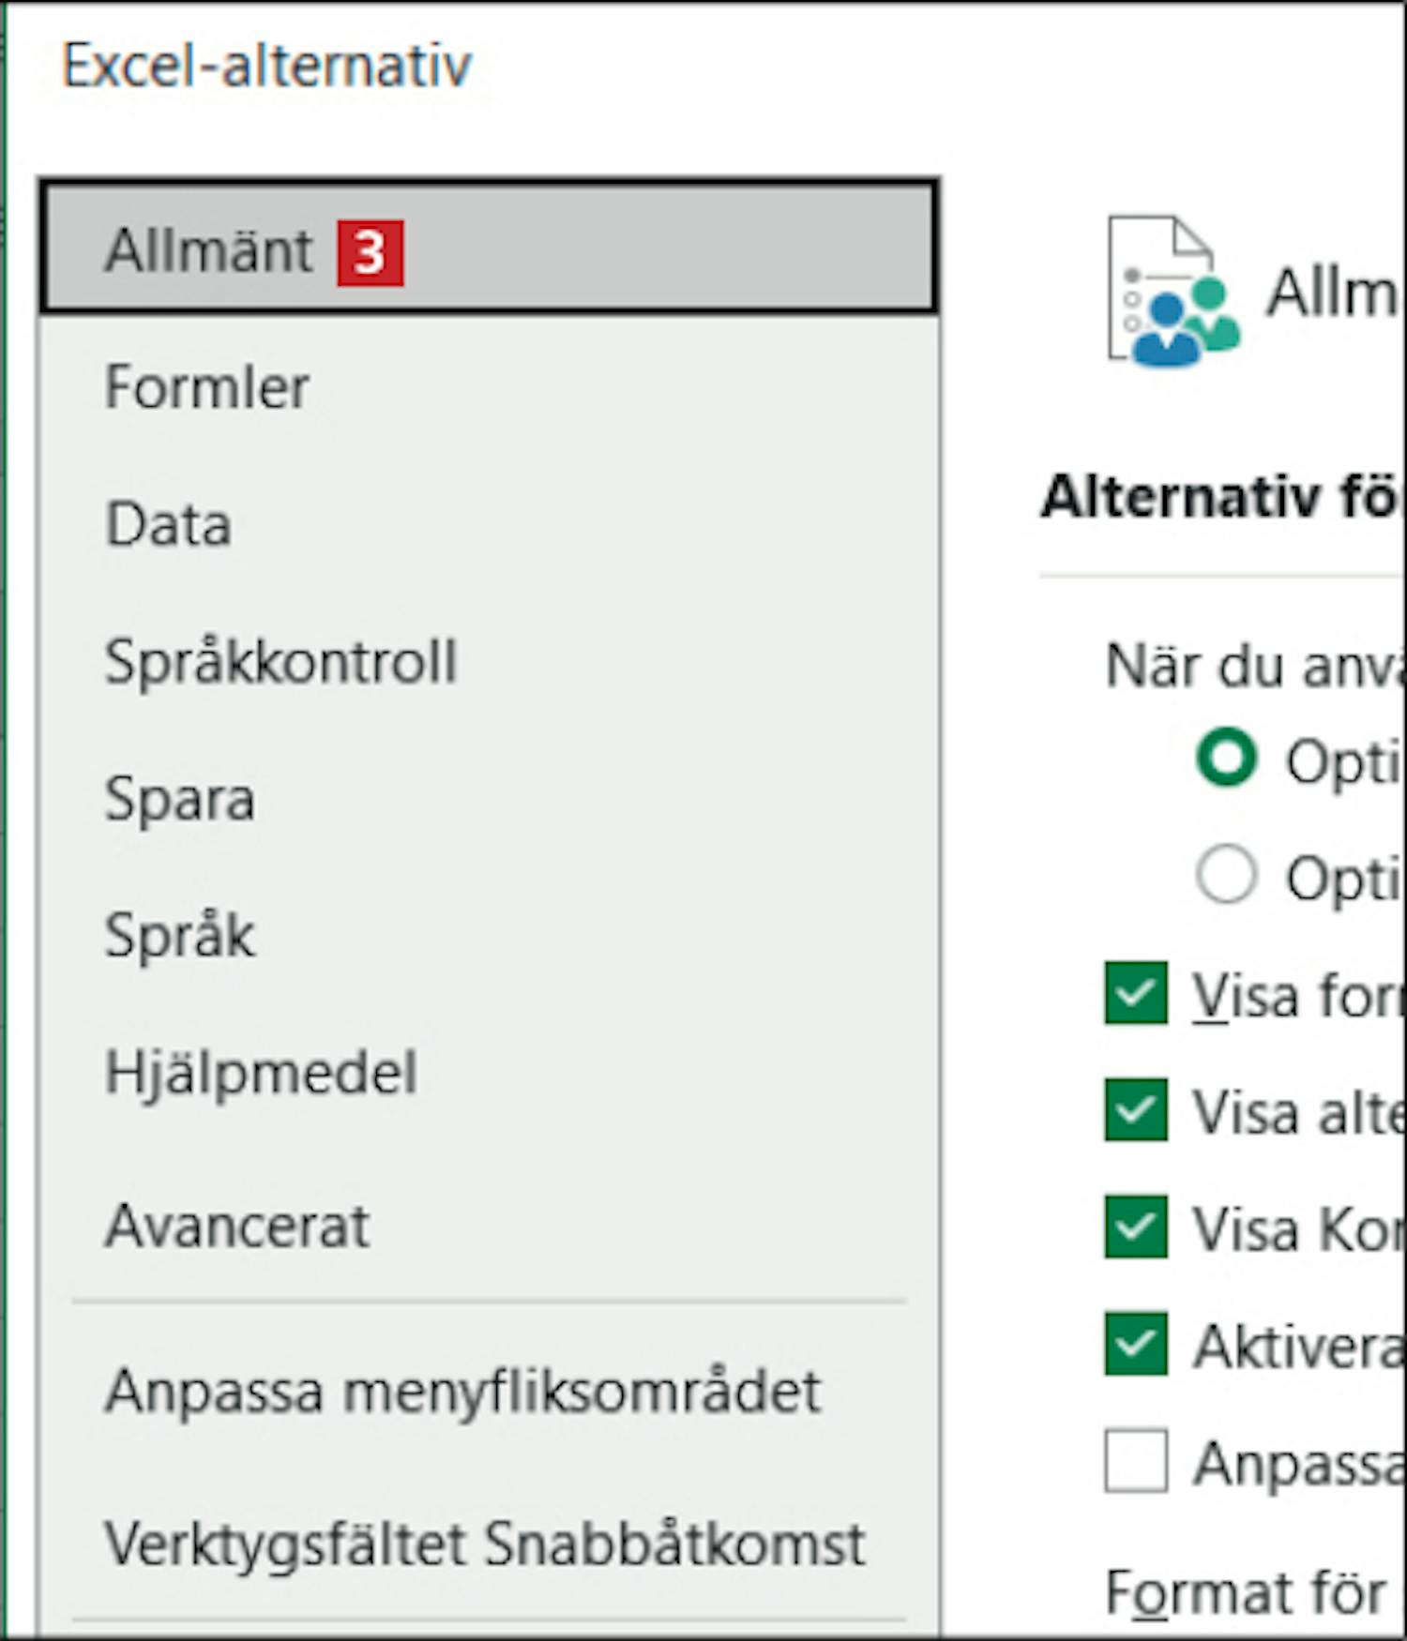Viewport: 1407px width, 1641px height.
Task: Open the Formler options category
Action: click(206, 387)
